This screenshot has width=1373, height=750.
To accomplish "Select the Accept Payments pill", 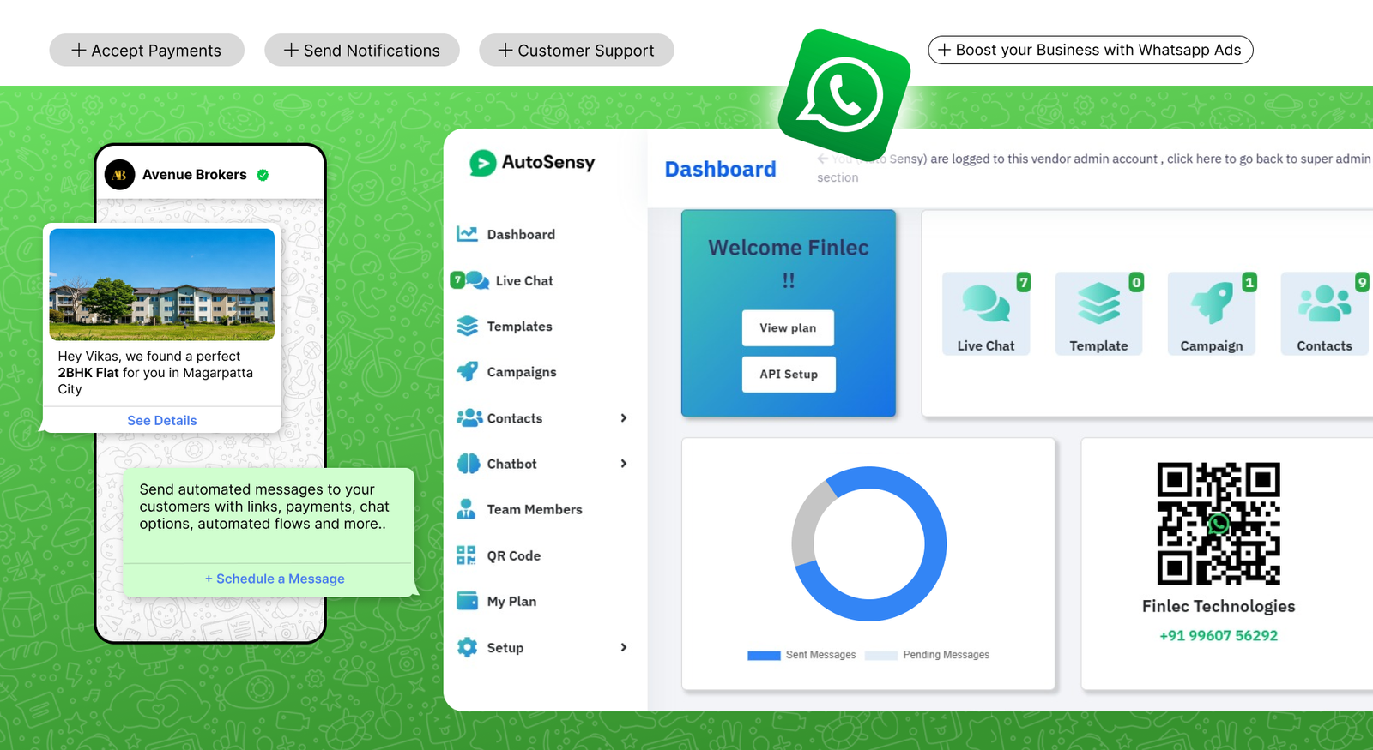I will click(x=147, y=51).
